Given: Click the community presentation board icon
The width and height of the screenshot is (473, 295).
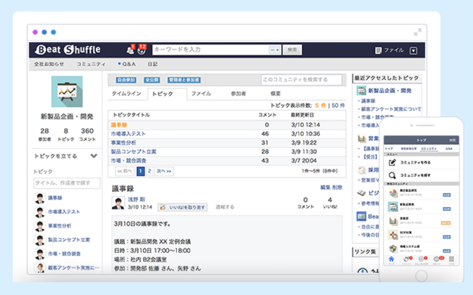Looking at the screenshot, I should [67, 92].
